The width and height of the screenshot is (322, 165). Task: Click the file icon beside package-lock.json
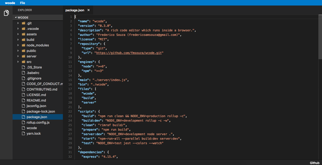[24, 111]
